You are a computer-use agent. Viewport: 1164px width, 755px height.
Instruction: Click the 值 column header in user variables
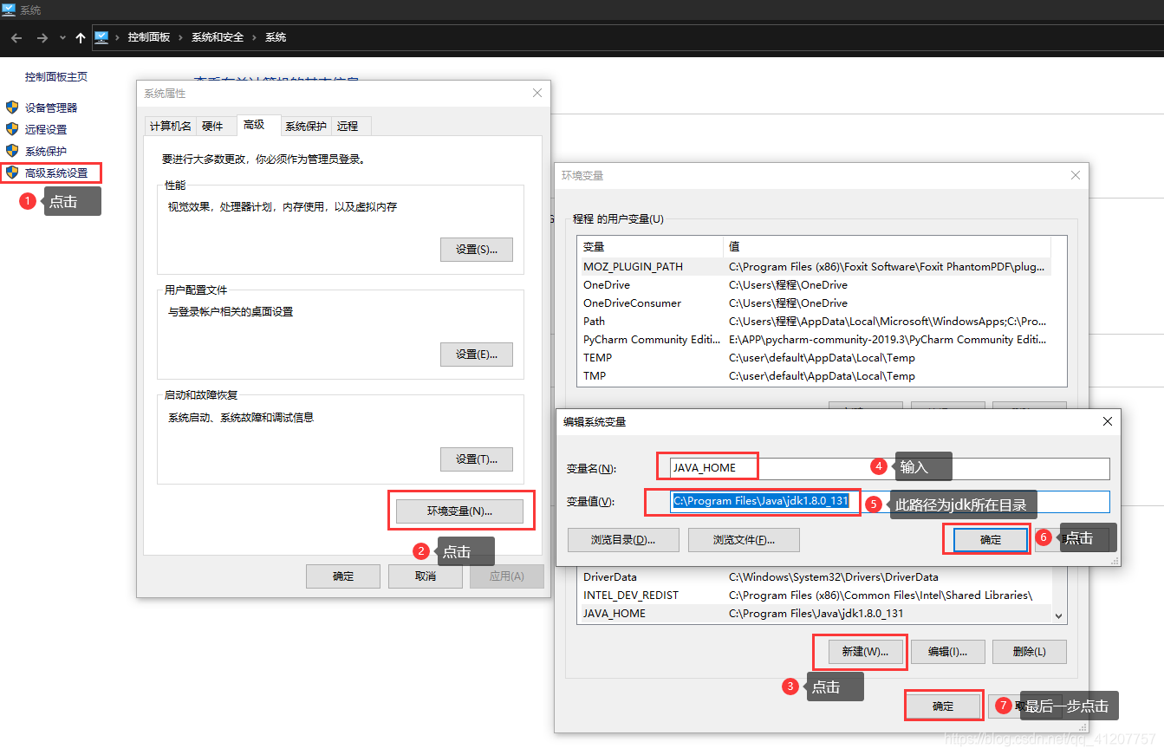point(887,246)
